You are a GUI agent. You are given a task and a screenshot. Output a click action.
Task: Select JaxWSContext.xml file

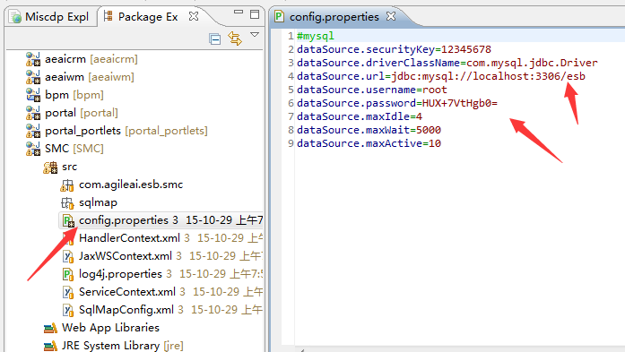[126, 256]
